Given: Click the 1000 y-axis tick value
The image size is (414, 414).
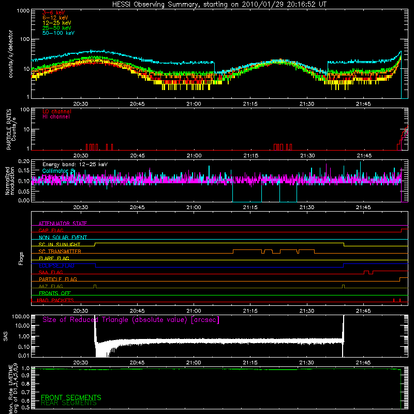Looking at the screenshot, I should [23, 11].
